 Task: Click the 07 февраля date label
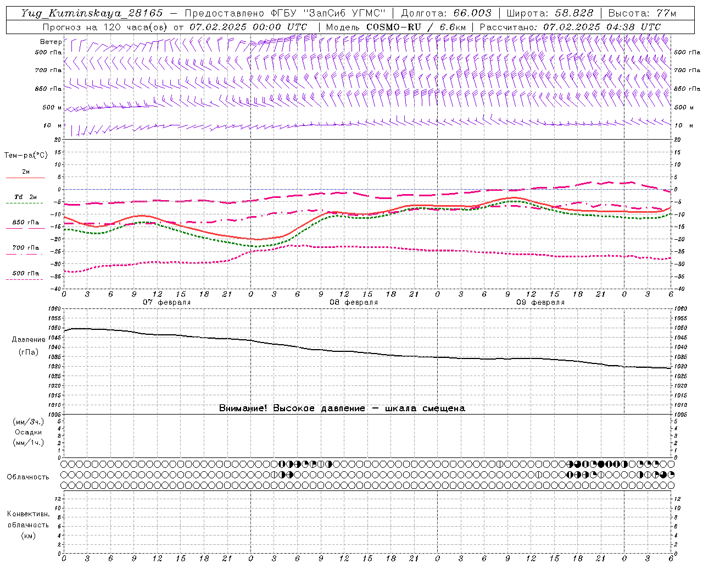pyautogui.click(x=167, y=302)
